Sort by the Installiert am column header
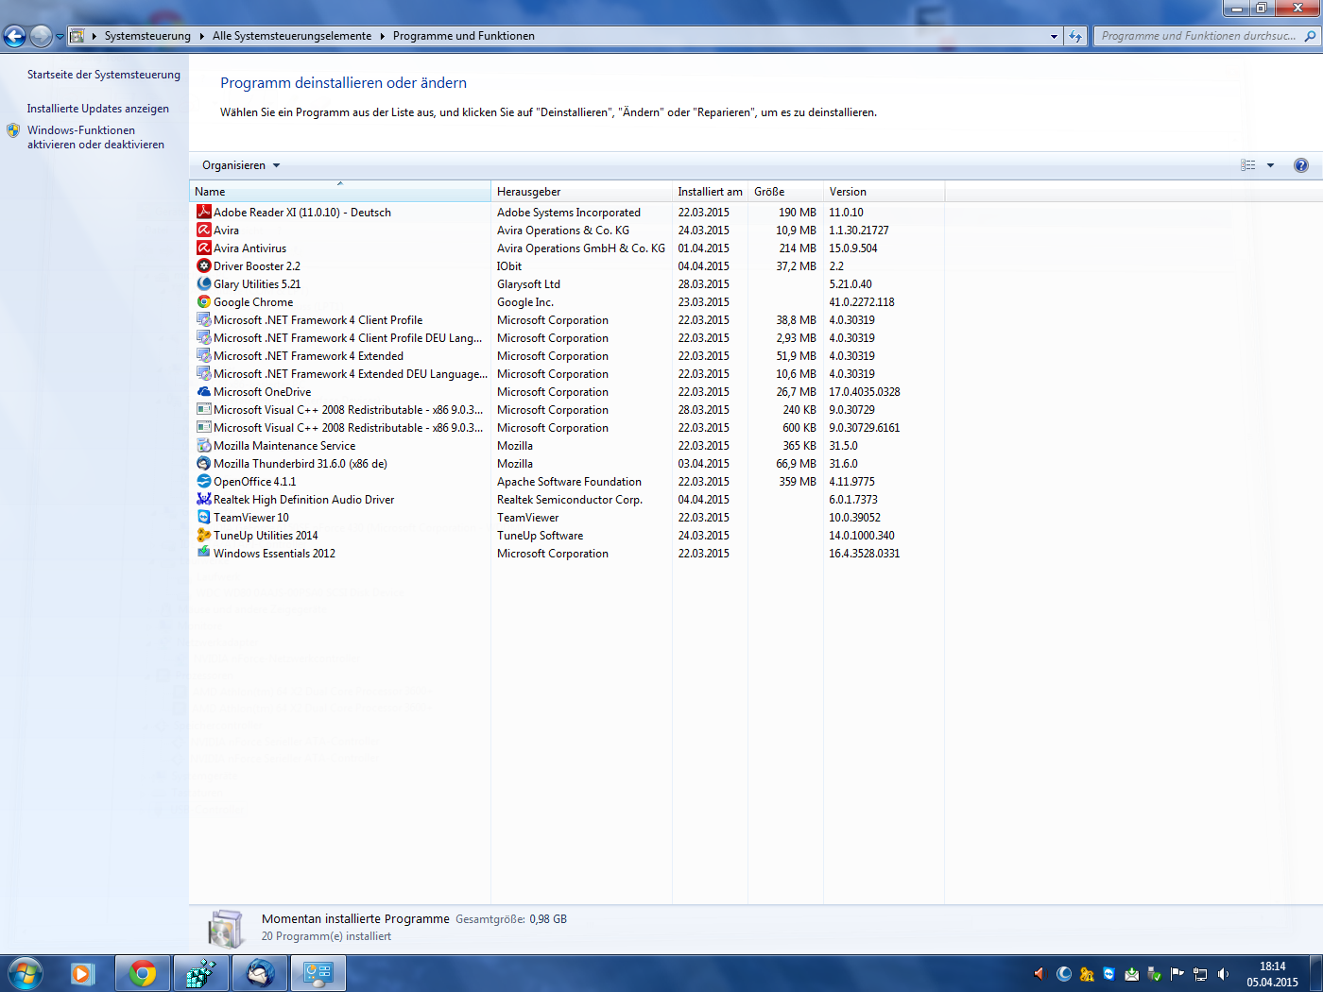The width and height of the screenshot is (1323, 992). point(710,191)
